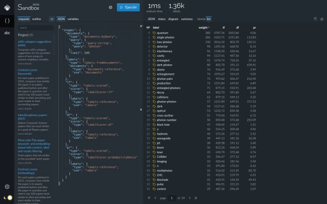This screenshot has height=204, width=327.
Task: Open 'Interdisciplinary papers (MLT)' request
Action: pyautogui.click(x=32, y=117)
